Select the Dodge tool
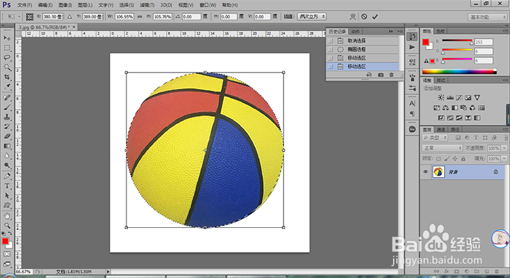Screen dimensions: 510x278 pos(7,165)
